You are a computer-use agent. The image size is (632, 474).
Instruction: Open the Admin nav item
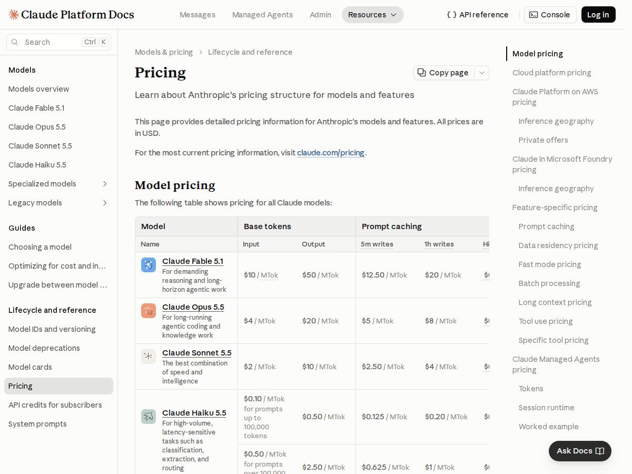(321, 15)
